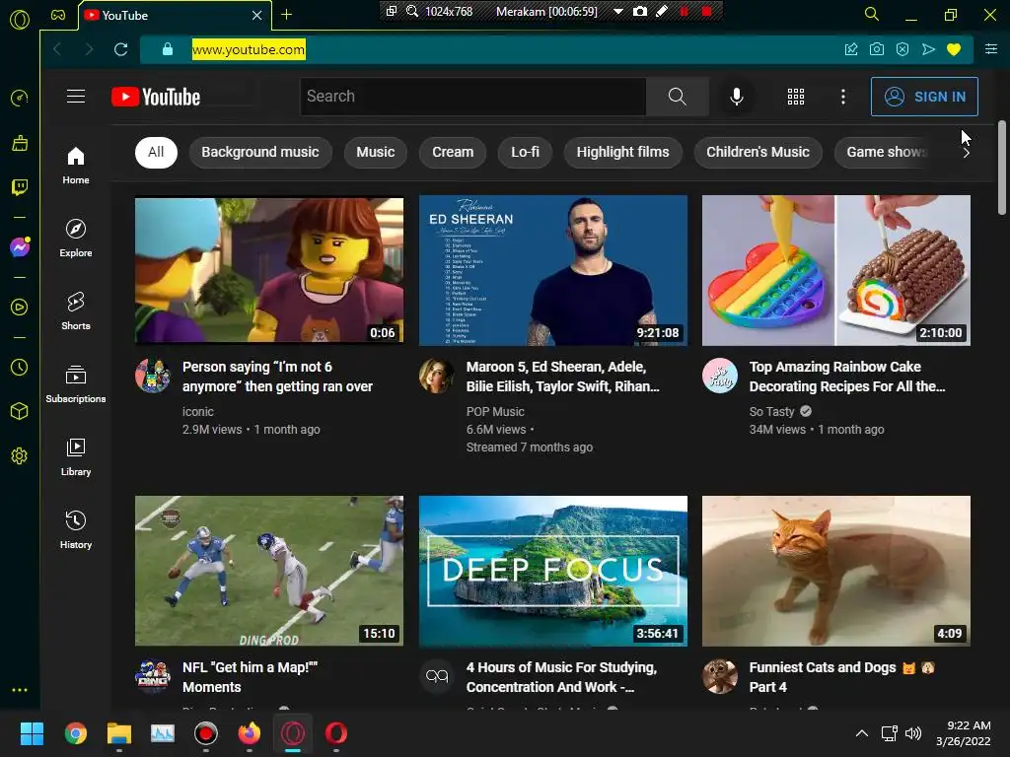The width and height of the screenshot is (1010, 757).
Task: Select the Cream filter chip
Action: pos(453,153)
